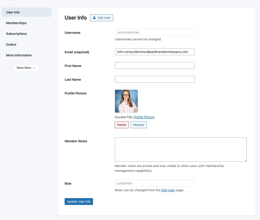Click the Last Name field
The height and width of the screenshot is (220, 260).
[155, 79]
